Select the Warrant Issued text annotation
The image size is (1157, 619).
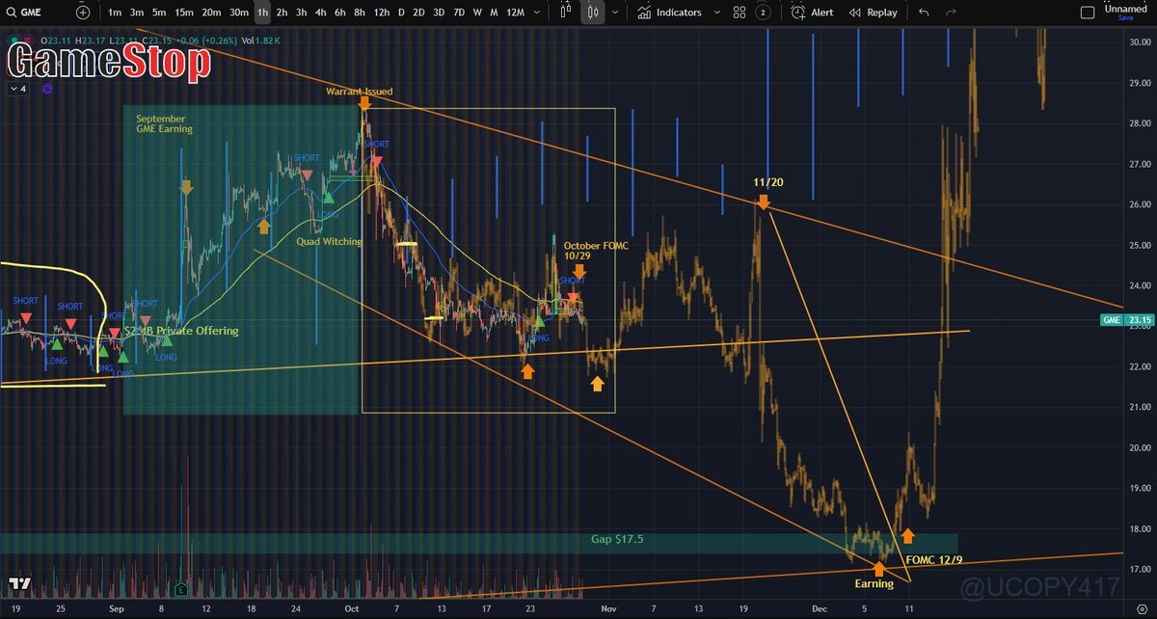click(359, 92)
